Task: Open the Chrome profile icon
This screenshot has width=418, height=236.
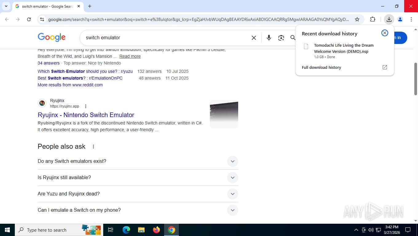Action: (400, 19)
